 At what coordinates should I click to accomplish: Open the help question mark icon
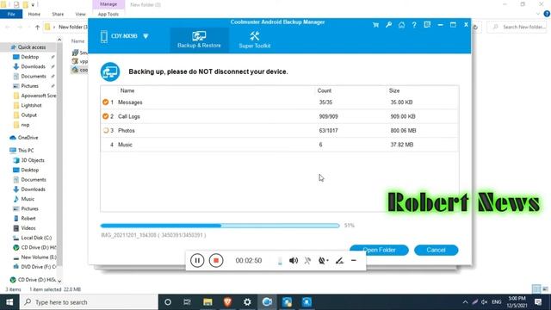click(x=414, y=25)
